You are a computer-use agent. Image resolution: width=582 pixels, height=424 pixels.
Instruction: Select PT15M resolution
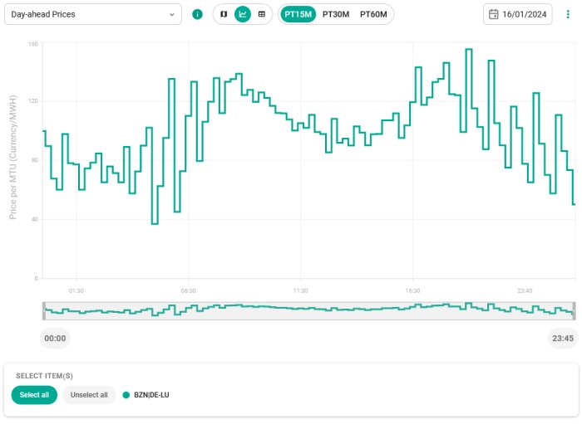[x=298, y=14]
